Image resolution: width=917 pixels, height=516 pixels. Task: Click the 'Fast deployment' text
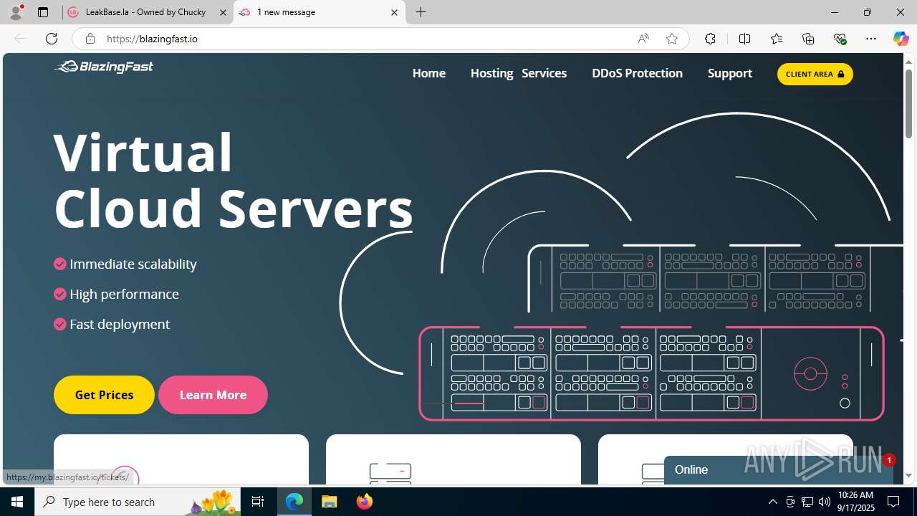(120, 324)
